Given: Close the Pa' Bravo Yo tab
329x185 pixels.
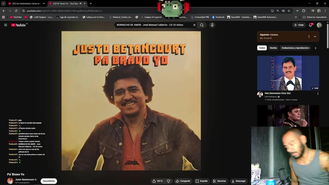Looking at the screenshot, I should [85, 4].
